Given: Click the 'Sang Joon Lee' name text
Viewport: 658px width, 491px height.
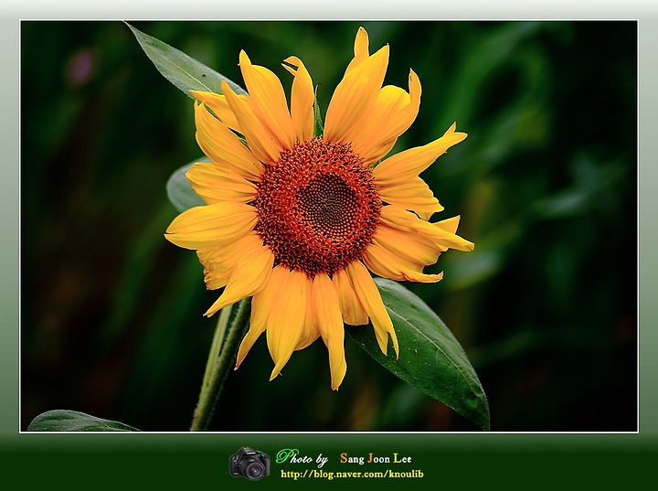Looking at the screenshot, I should [x=376, y=458].
